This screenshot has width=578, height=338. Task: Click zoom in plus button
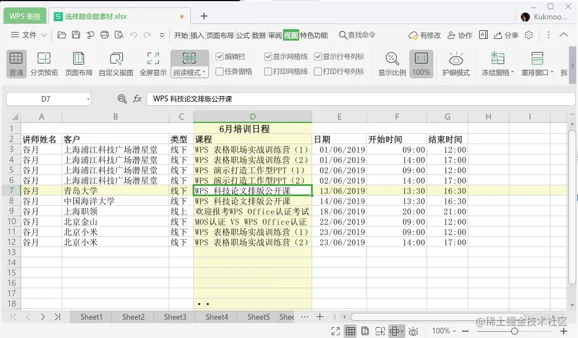[x=564, y=331]
